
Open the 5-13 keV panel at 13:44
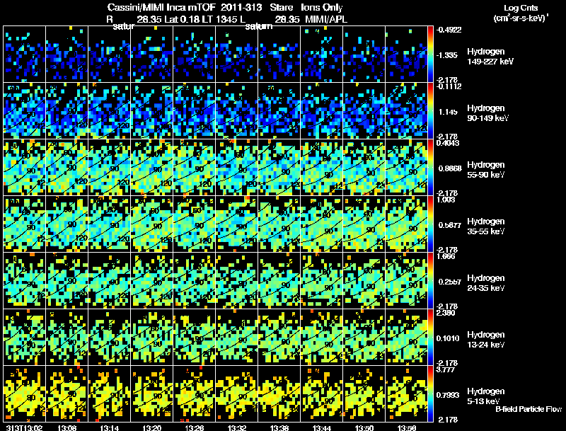[322, 393]
